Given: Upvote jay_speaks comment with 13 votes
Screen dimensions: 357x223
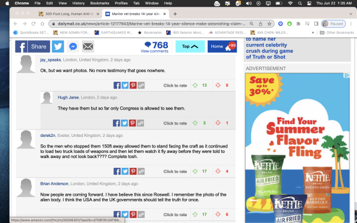Looking at the screenshot, I should [195, 85].
